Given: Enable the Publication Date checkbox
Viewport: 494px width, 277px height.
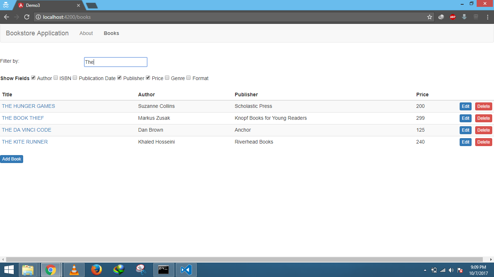Looking at the screenshot, I should (75, 78).
